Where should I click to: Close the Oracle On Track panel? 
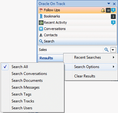114,4
